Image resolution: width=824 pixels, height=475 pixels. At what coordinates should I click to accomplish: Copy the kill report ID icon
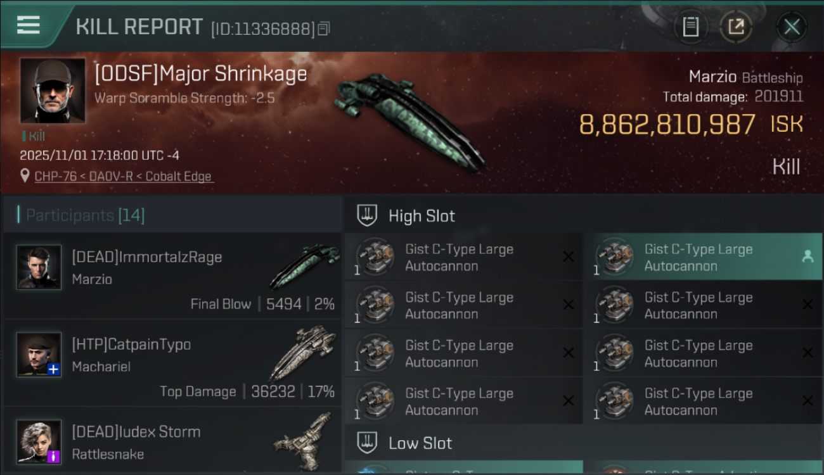coord(324,28)
